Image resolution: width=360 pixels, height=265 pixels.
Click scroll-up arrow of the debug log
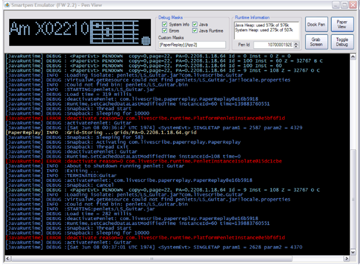coord(352,57)
